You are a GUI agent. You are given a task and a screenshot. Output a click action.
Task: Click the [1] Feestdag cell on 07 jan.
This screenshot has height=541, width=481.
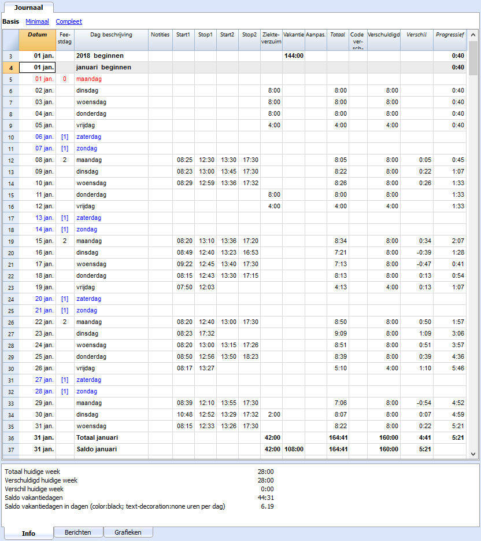pos(65,148)
